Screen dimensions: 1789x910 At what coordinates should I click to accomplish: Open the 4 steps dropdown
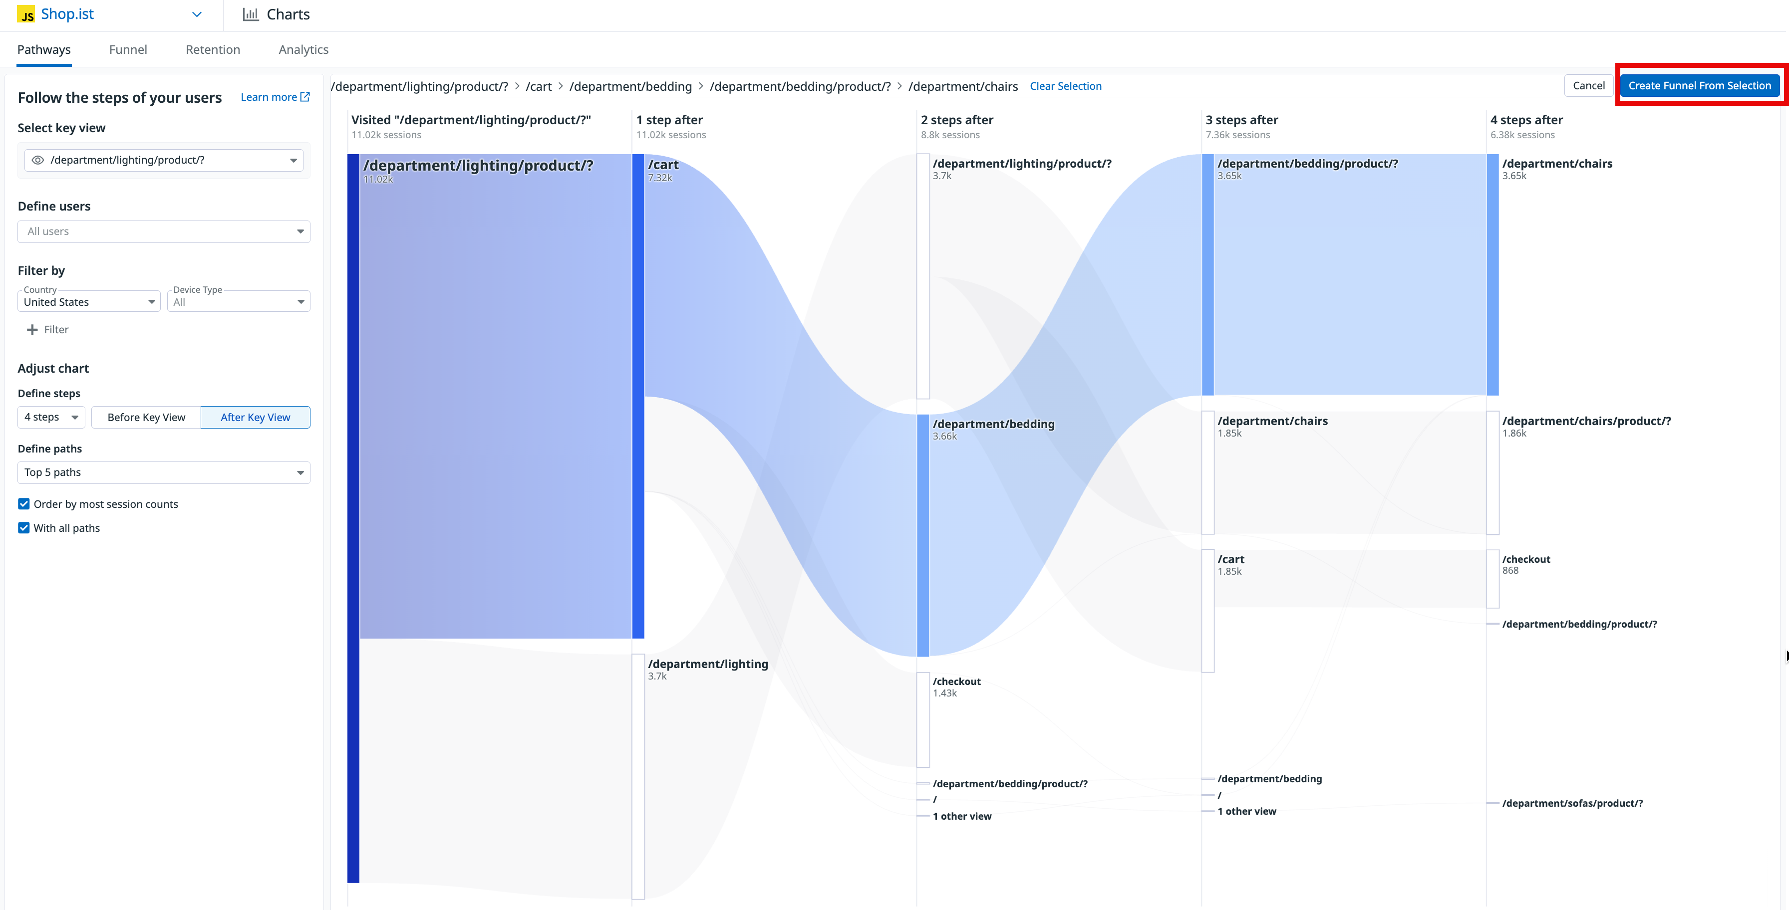(51, 417)
